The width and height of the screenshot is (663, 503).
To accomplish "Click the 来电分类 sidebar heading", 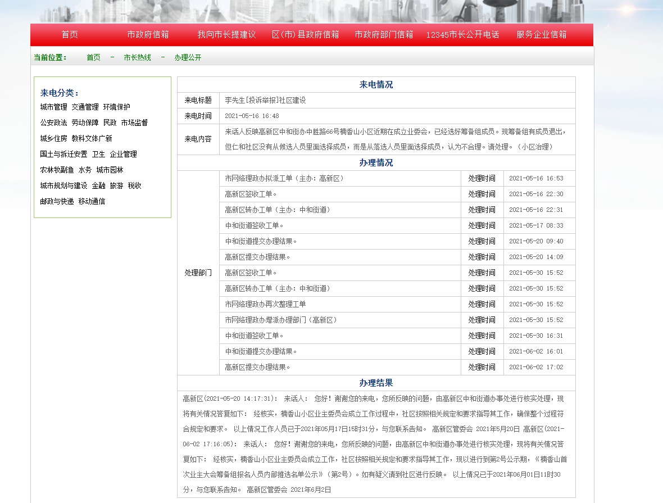I will [60, 93].
